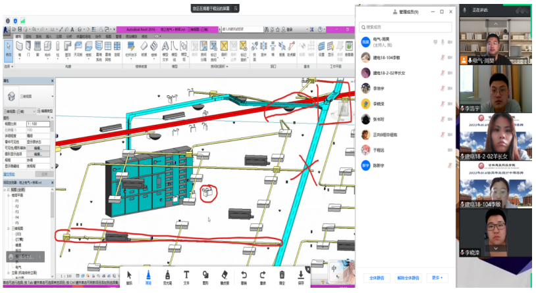Click the 搜索成员 member search field

(x=405, y=27)
